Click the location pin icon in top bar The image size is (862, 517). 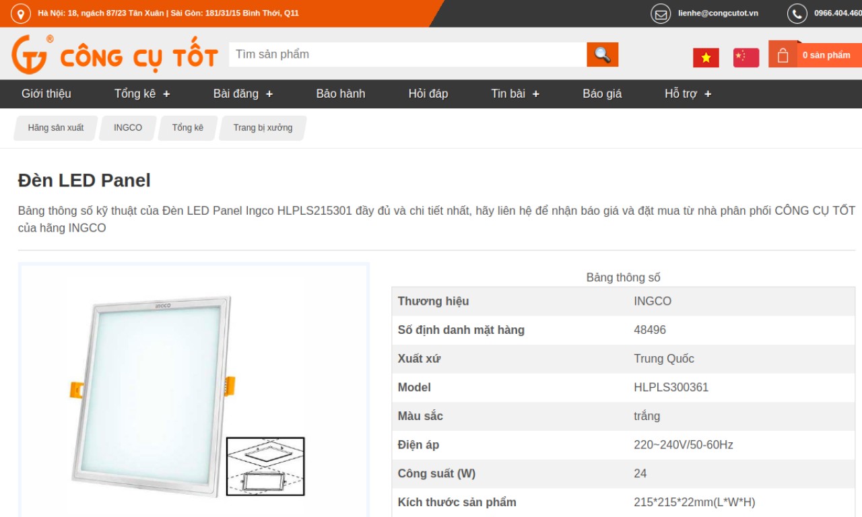21,13
